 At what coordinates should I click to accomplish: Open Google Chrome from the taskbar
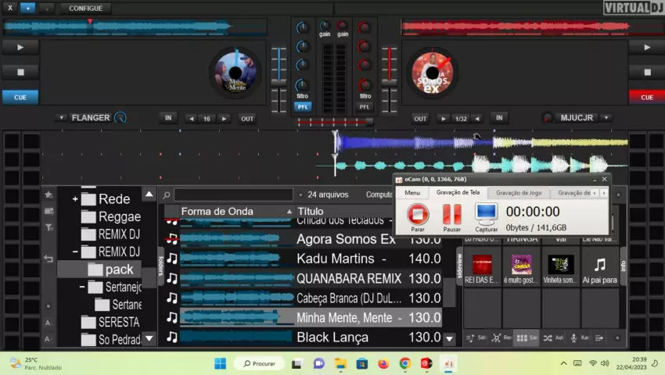point(405,363)
